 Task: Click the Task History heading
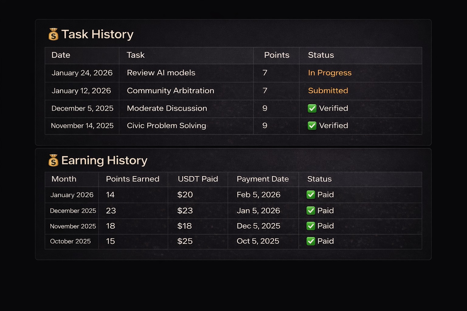(x=97, y=34)
